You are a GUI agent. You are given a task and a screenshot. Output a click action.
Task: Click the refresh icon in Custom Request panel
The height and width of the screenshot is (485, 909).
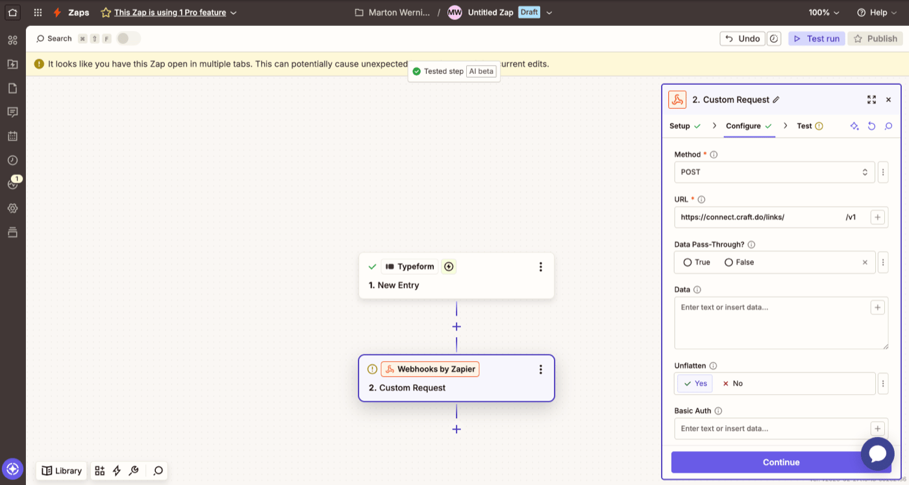click(x=871, y=126)
